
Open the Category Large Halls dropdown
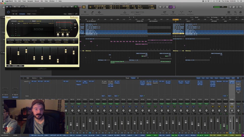[x=24, y=21]
